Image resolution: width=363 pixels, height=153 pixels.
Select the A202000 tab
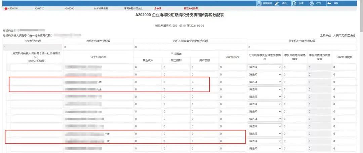pos(69,8)
